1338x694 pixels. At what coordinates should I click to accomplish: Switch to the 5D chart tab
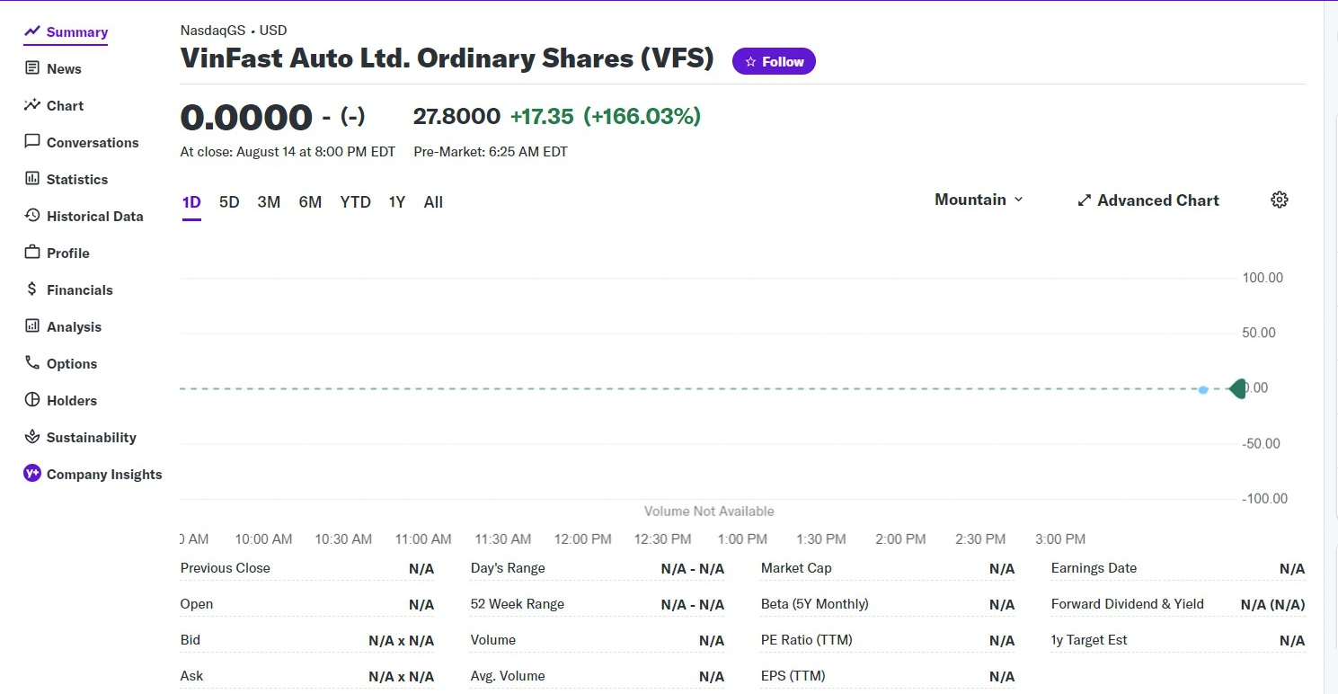point(229,201)
